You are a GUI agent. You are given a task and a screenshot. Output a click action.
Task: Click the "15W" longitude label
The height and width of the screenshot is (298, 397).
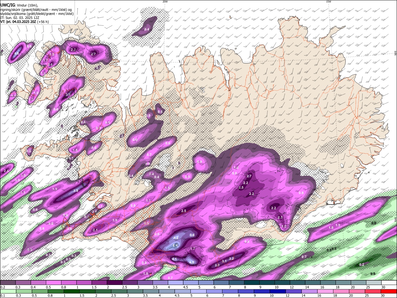(328, 2)
